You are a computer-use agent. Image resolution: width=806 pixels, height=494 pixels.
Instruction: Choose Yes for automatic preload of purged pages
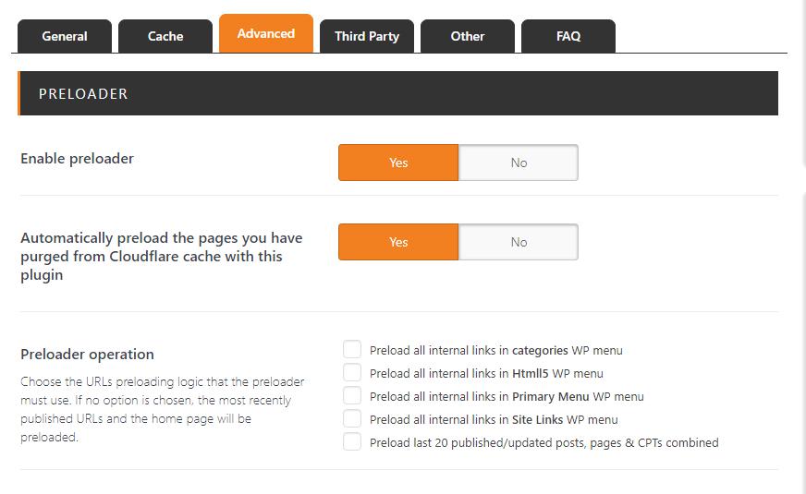tap(398, 242)
